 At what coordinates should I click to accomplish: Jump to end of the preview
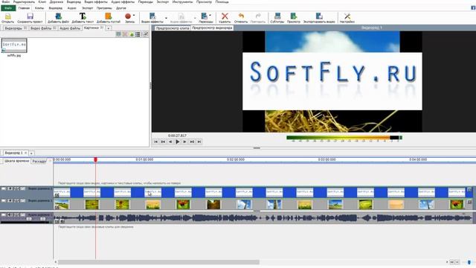tap(199, 141)
